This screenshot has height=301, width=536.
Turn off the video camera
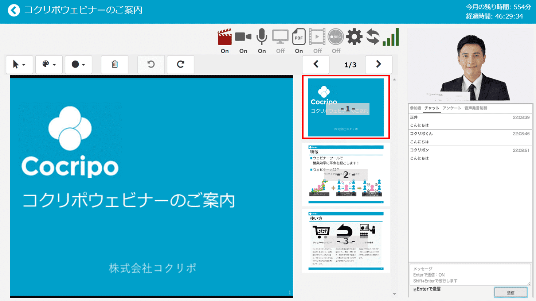[x=243, y=36]
